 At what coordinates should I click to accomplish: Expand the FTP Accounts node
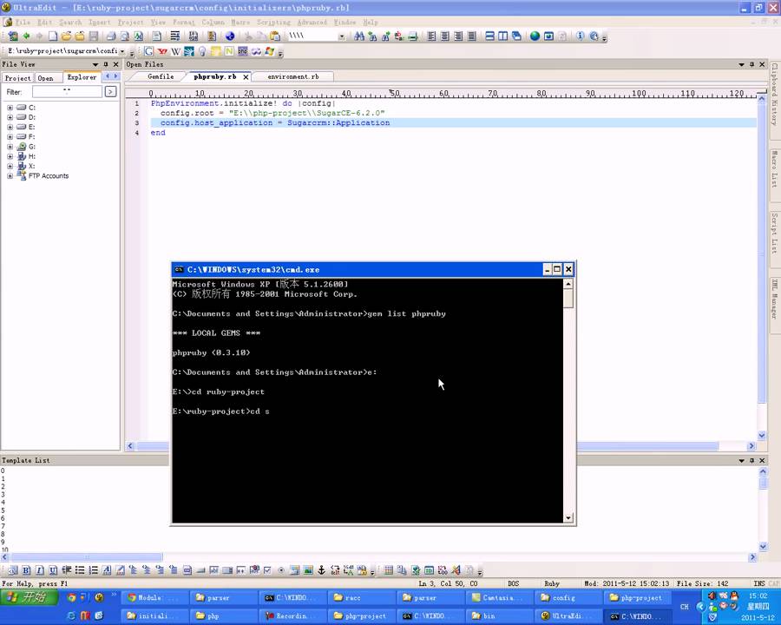pos(10,176)
